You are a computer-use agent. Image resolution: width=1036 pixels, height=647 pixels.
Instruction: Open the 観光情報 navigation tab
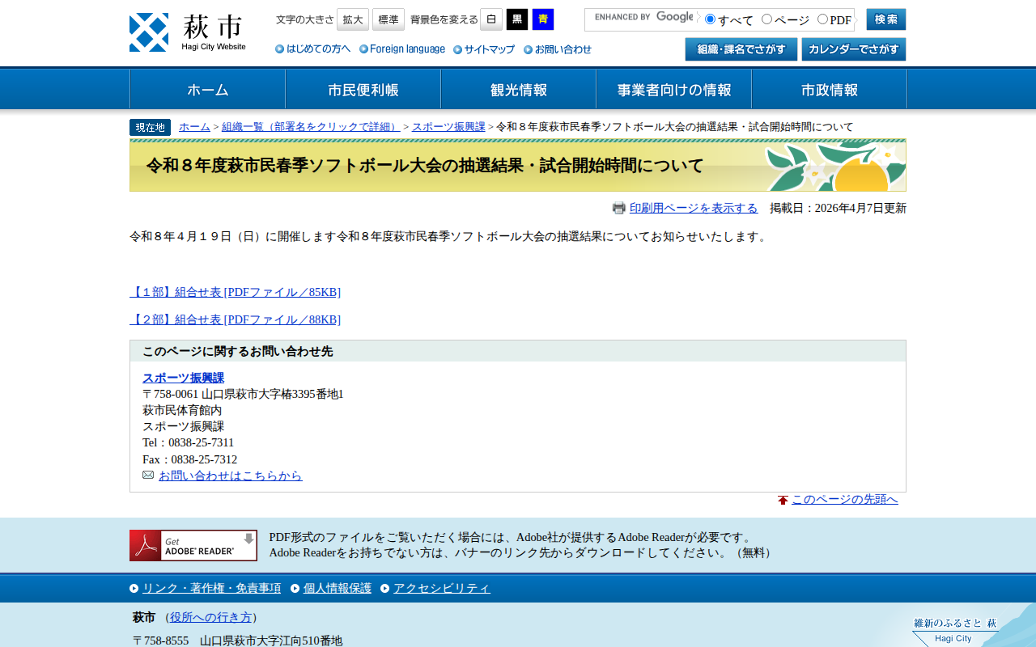519,89
